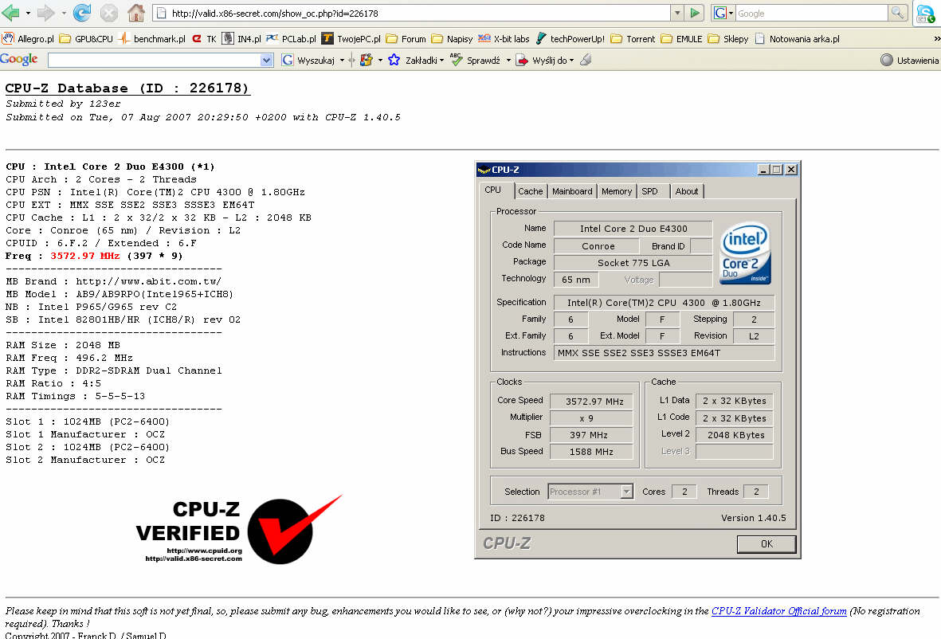This screenshot has height=639, width=941.
Task: Open the Forward history dropdown arrow
Action: [64, 13]
